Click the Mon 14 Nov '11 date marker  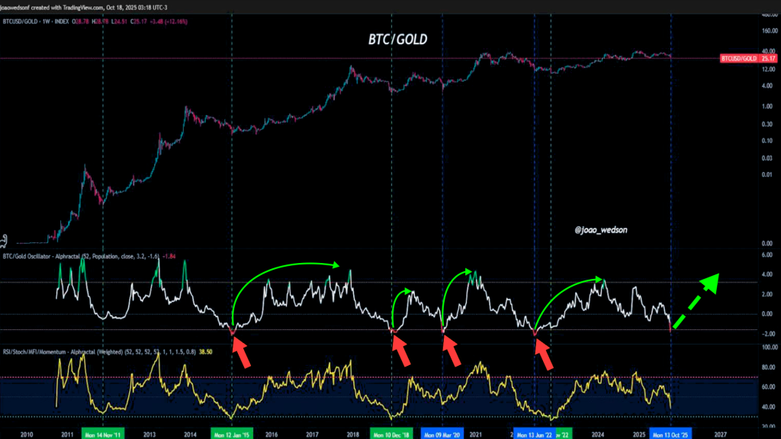click(x=101, y=432)
